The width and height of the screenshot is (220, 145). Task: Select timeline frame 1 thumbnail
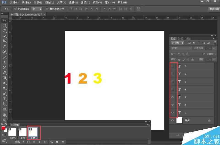point(12,132)
